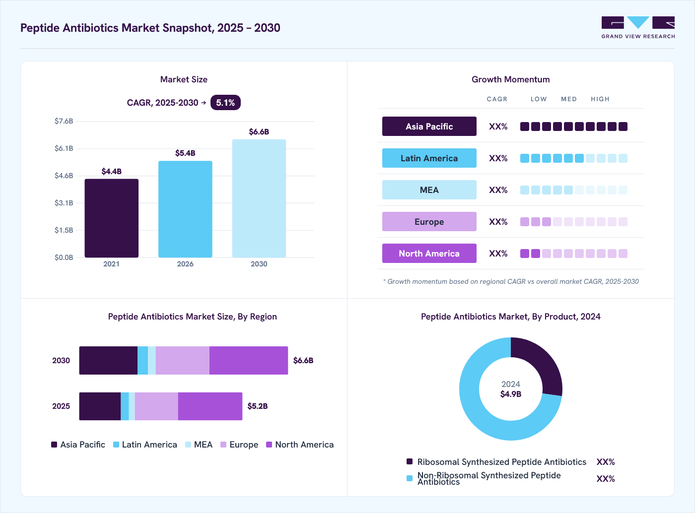Viewport: 695px width, 513px height.
Task: Select the 2030 market size bar
Action: point(259,198)
